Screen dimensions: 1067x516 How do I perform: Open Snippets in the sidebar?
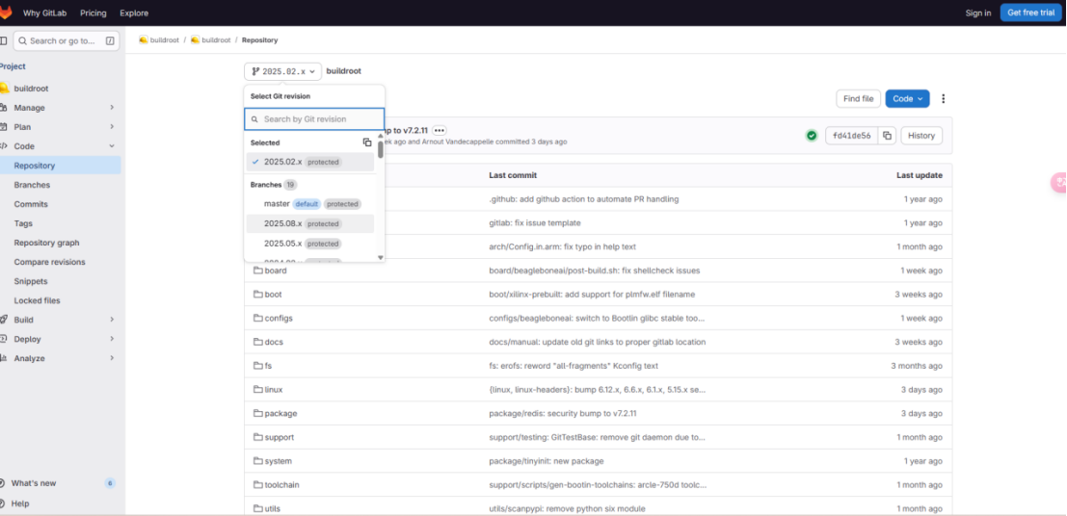point(60,281)
